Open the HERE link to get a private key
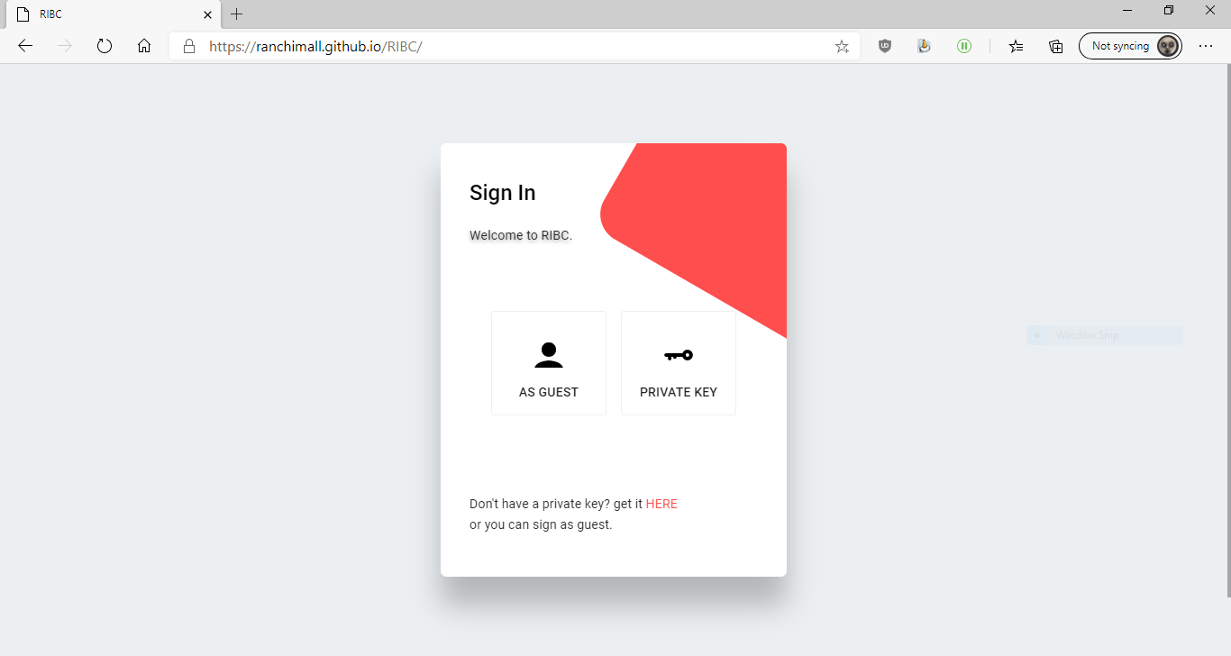This screenshot has width=1231, height=656. (x=661, y=504)
